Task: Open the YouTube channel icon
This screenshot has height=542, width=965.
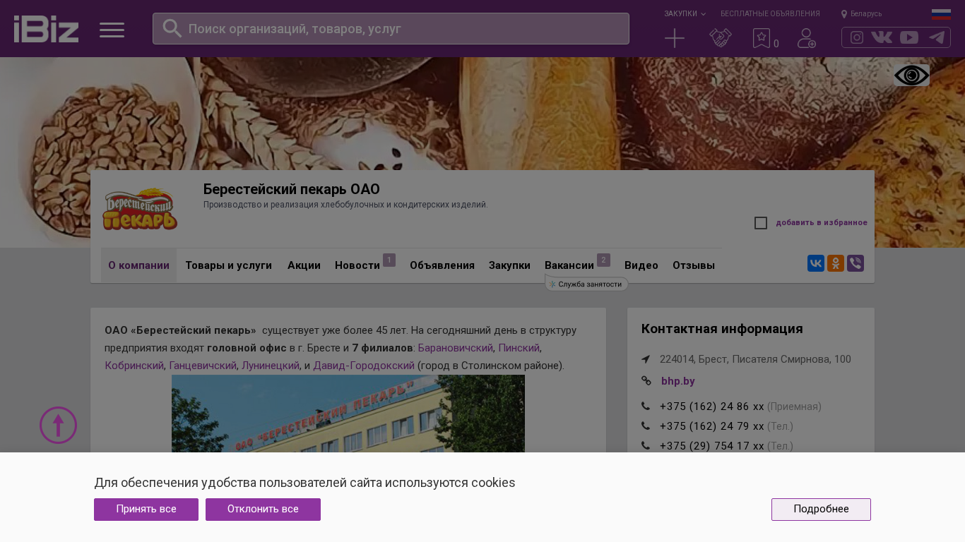Action: [909, 37]
